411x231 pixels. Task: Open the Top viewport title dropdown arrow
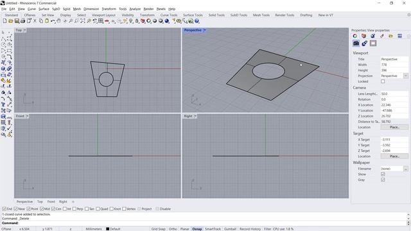click(x=25, y=30)
